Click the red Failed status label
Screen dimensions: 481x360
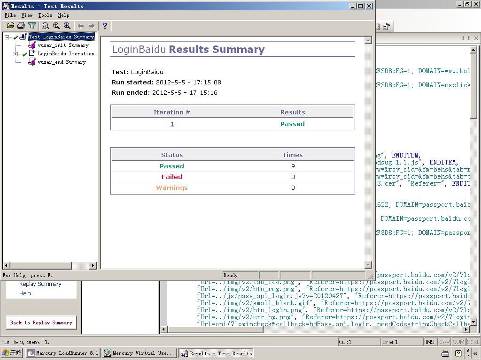(x=172, y=177)
